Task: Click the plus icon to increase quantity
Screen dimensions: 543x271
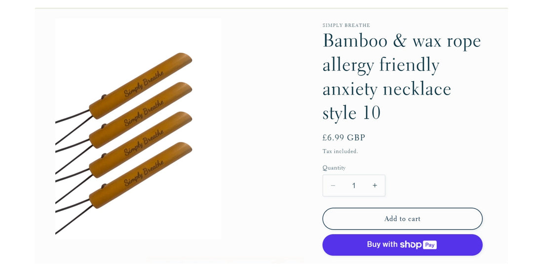Action: tap(375, 186)
